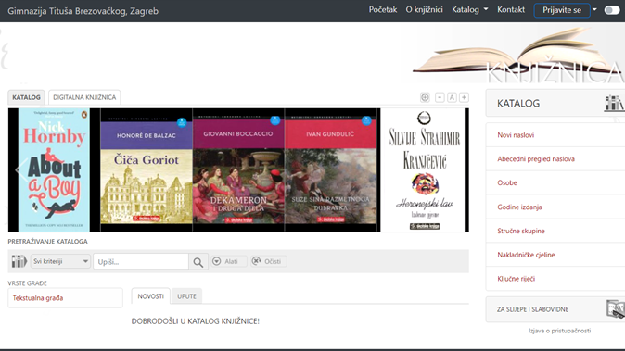The image size is (625, 351).
Task: Open the About a Boy book cover
Action: [54, 169]
